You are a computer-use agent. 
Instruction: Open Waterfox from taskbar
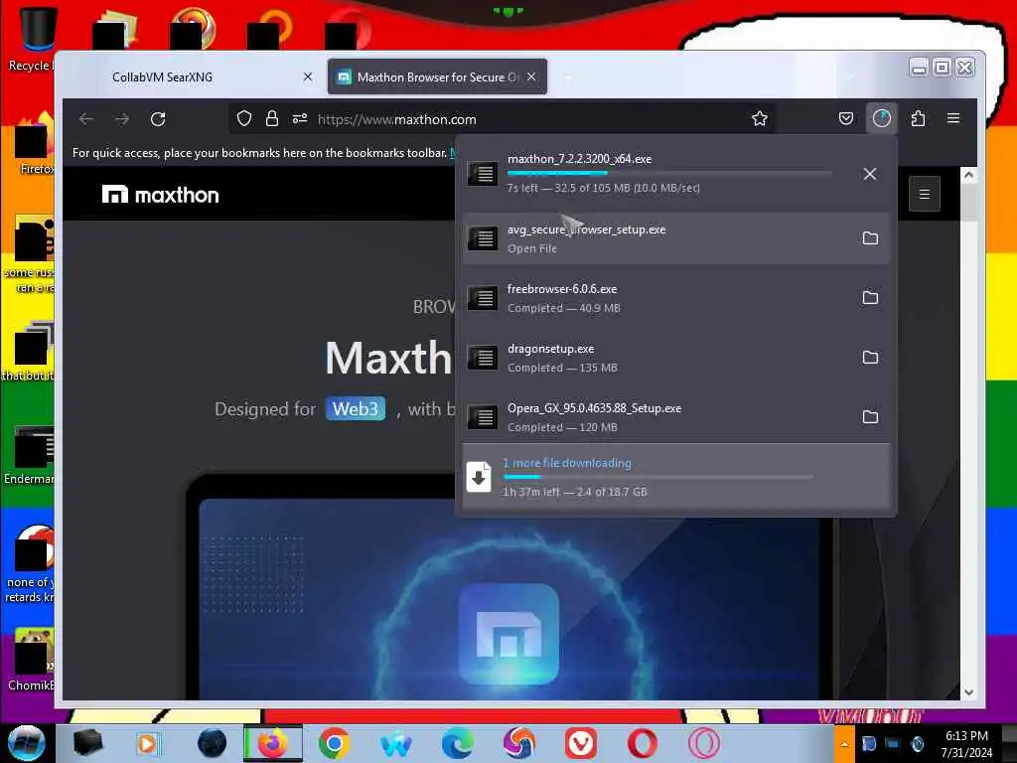tap(395, 743)
